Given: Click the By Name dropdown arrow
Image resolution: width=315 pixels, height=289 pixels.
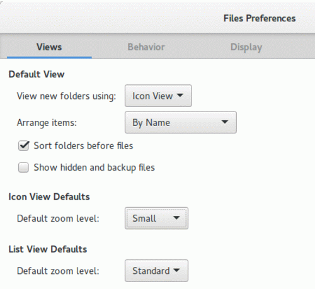Looking at the screenshot, I should tap(224, 122).
